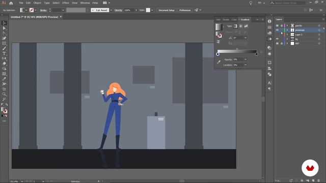Open the Gradient panel icon in dock
This screenshot has width=326, height=183.
tap(269, 39)
